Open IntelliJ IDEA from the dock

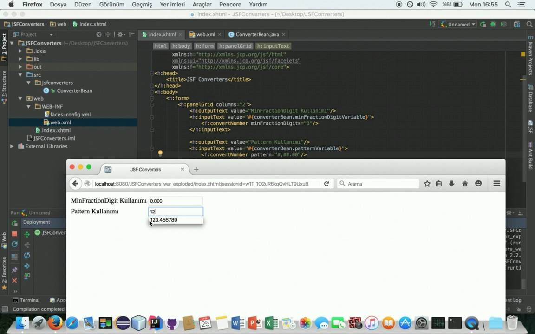[155, 323]
